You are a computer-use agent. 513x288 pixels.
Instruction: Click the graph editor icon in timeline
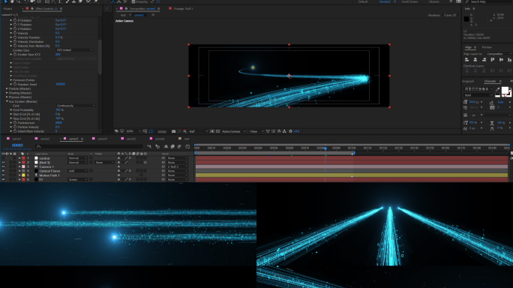187,146
